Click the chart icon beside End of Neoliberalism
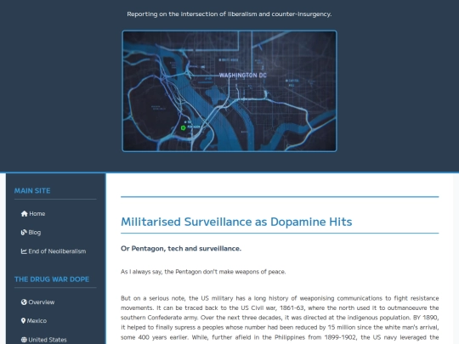 [x=24, y=251]
